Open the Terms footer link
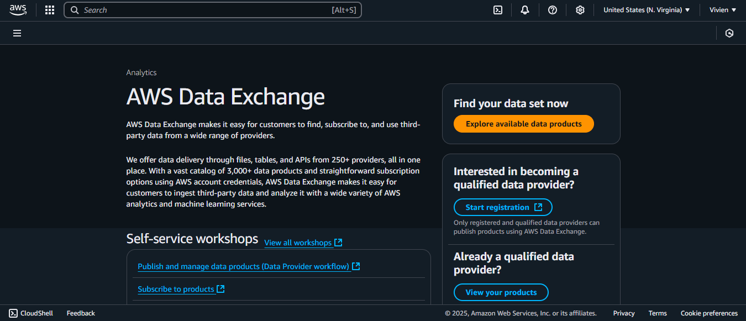The image size is (746, 321). point(658,313)
